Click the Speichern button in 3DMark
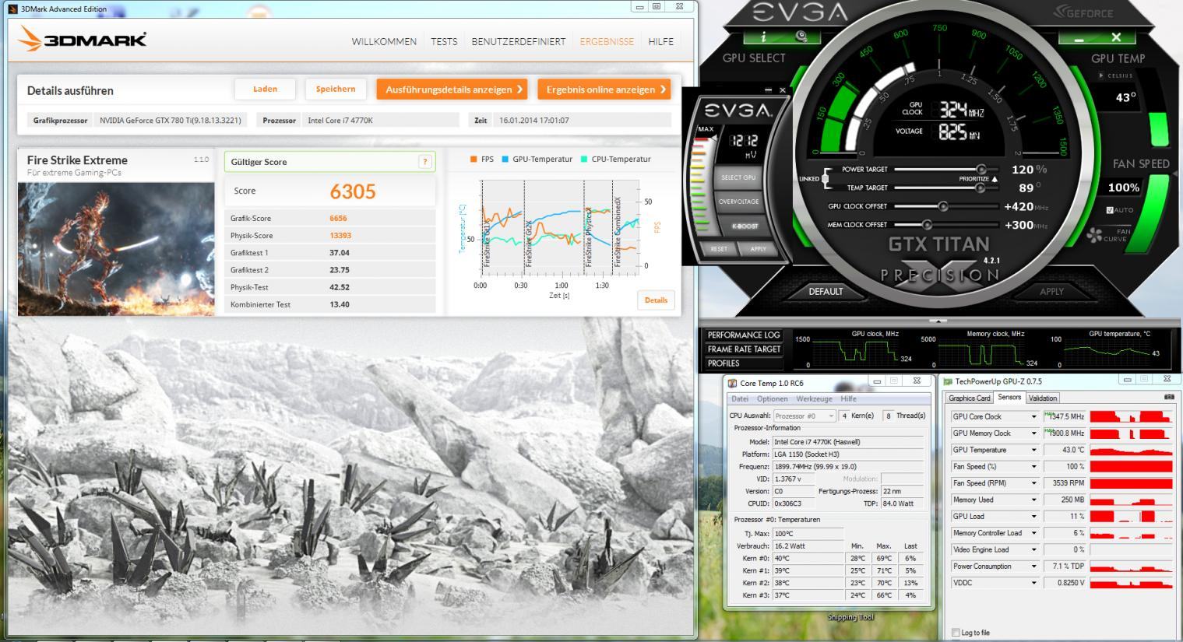This screenshot has height=642, width=1183. click(336, 89)
